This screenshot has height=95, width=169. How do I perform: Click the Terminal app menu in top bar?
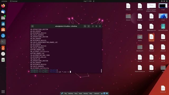click(14, 1)
